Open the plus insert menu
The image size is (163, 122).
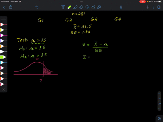point(147,7)
